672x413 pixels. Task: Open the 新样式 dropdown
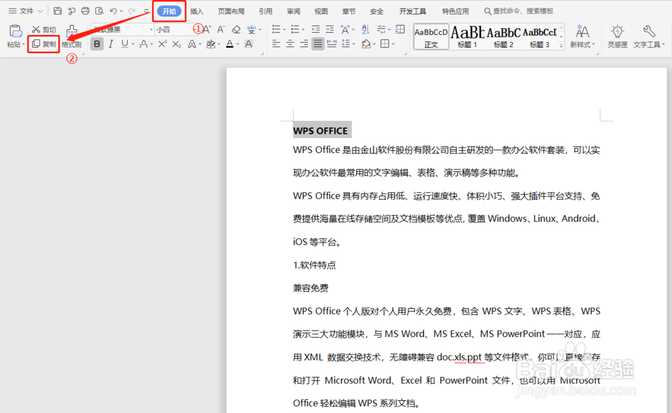pos(583,36)
